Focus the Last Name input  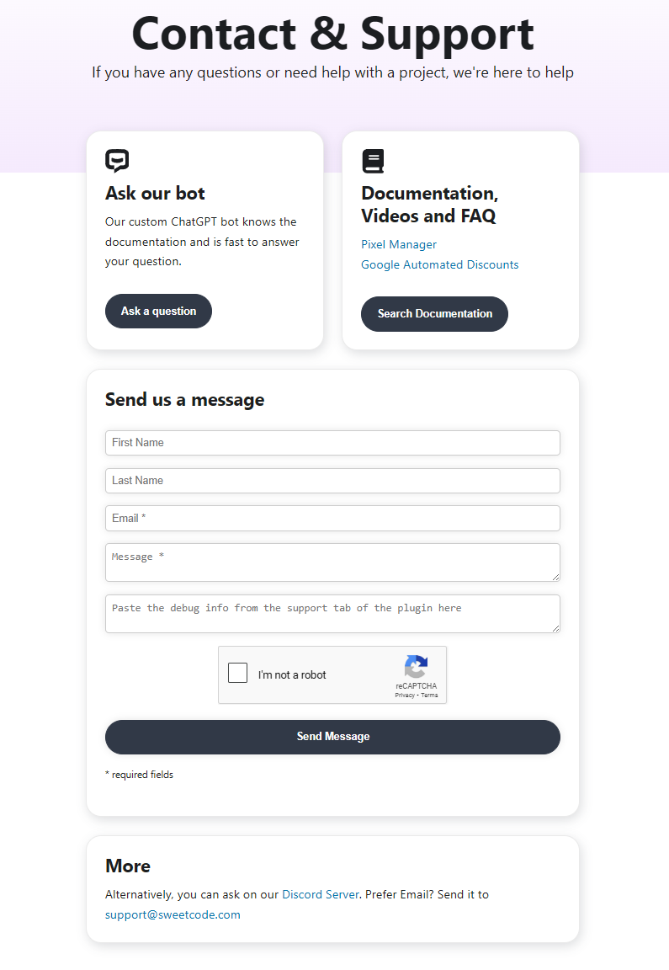point(332,481)
